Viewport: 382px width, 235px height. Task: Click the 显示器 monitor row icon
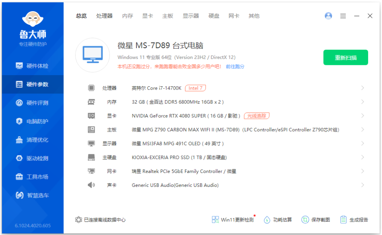92,144
